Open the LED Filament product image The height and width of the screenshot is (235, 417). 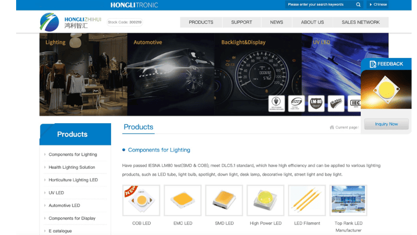tap(306, 201)
